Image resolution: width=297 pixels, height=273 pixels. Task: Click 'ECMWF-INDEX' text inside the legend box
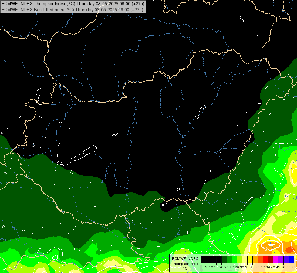pyautogui.click(x=185, y=259)
